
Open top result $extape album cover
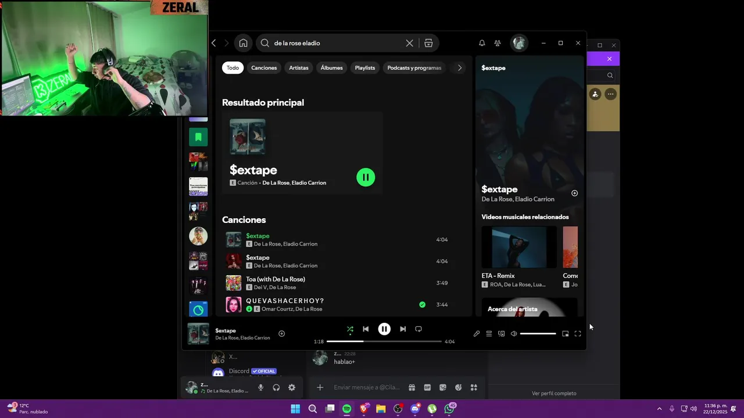[x=248, y=137]
